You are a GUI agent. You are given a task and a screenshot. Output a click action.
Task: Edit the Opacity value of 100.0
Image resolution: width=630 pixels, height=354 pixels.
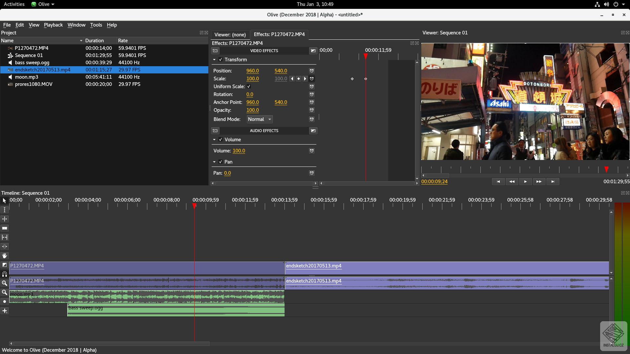coord(252,110)
